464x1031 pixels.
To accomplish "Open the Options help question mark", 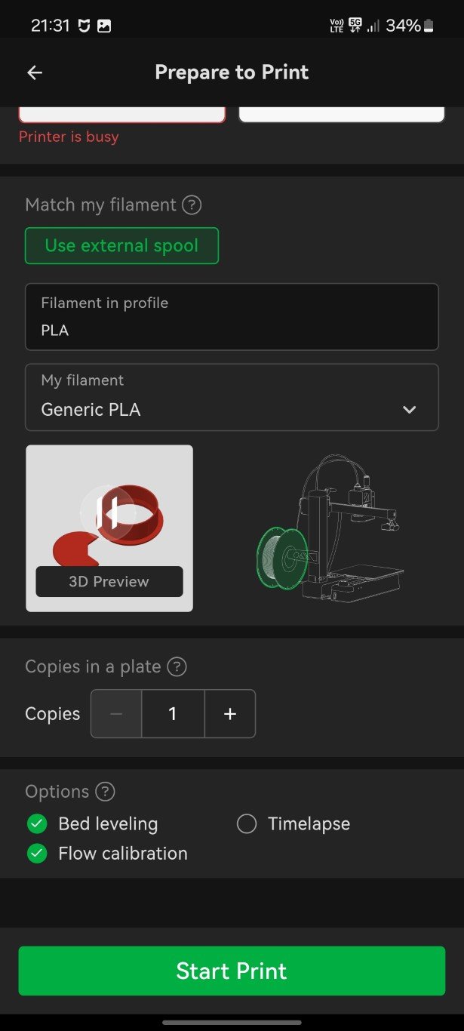I will (x=105, y=792).
